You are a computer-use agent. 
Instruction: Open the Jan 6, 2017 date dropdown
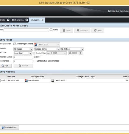coord(56,53)
